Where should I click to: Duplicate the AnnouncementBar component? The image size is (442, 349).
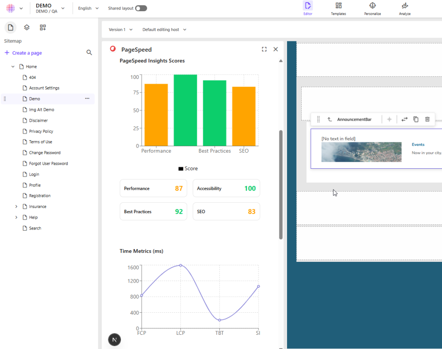(x=416, y=119)
